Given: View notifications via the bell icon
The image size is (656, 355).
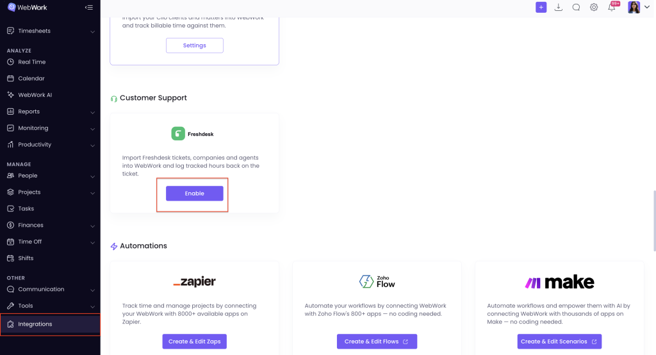Looking at the screenshot, I should tap(612, 7).
